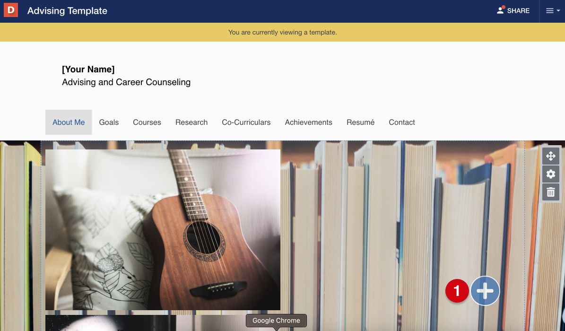
Task: Go to the Research tab
Action: (191, 122)
